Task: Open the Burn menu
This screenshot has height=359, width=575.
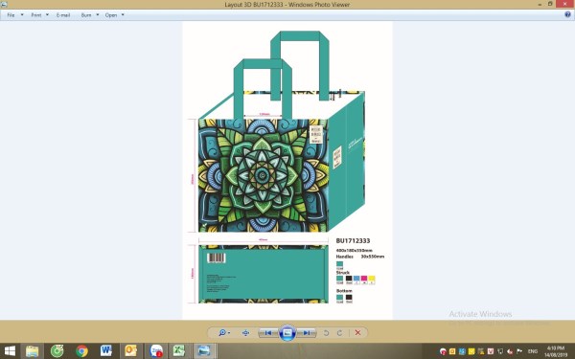Action: point(86,15)
